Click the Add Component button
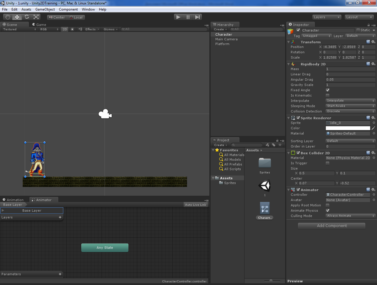Screen dimensions: 377x285 [332, 226]
